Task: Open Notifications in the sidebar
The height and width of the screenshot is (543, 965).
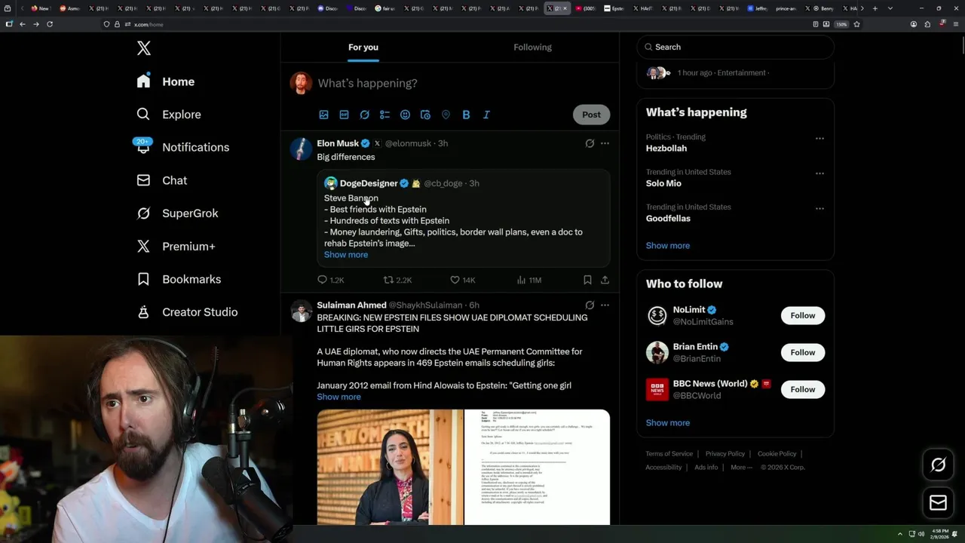Action: [182, 147]
